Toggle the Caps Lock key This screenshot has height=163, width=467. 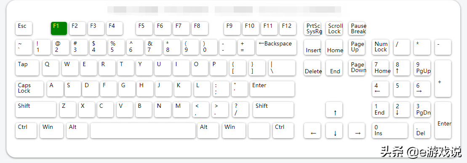pos(29,89)
